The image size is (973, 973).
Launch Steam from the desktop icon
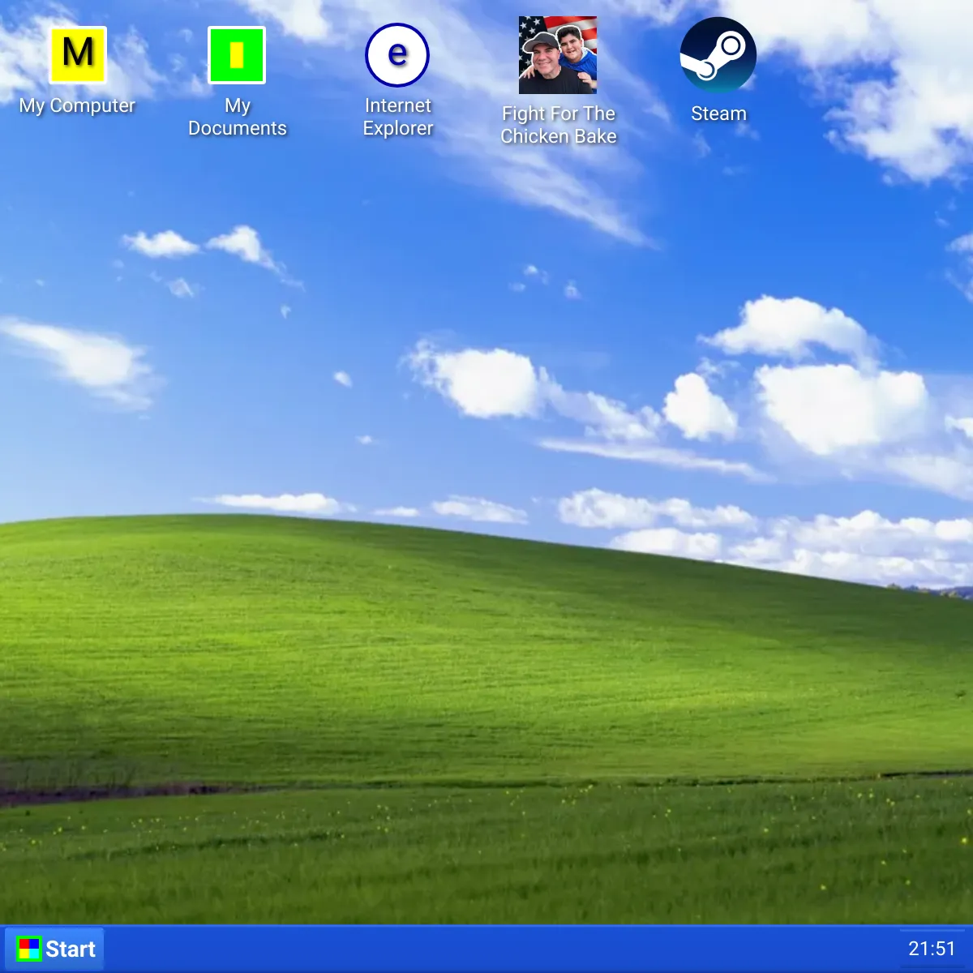[x=718, y=55]
